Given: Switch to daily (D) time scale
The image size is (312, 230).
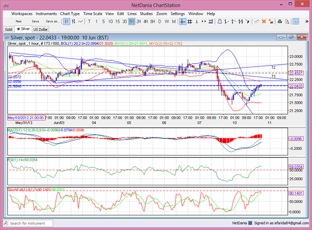Looking at the screenshot, I should pos(160,22).
